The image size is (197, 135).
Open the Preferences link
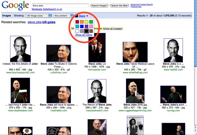[136, 7]
